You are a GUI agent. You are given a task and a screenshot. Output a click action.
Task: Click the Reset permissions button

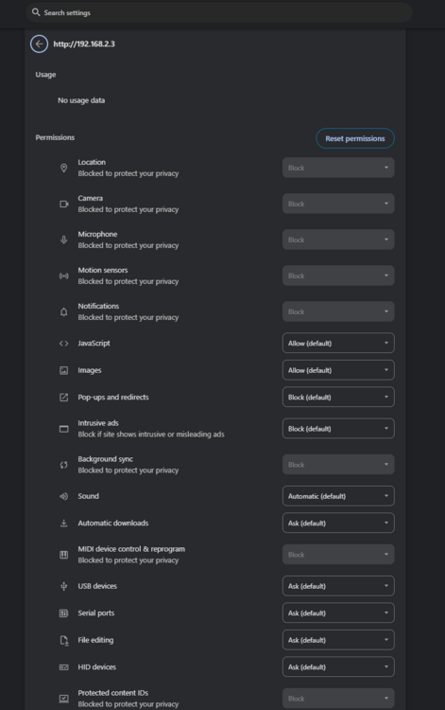355,138
